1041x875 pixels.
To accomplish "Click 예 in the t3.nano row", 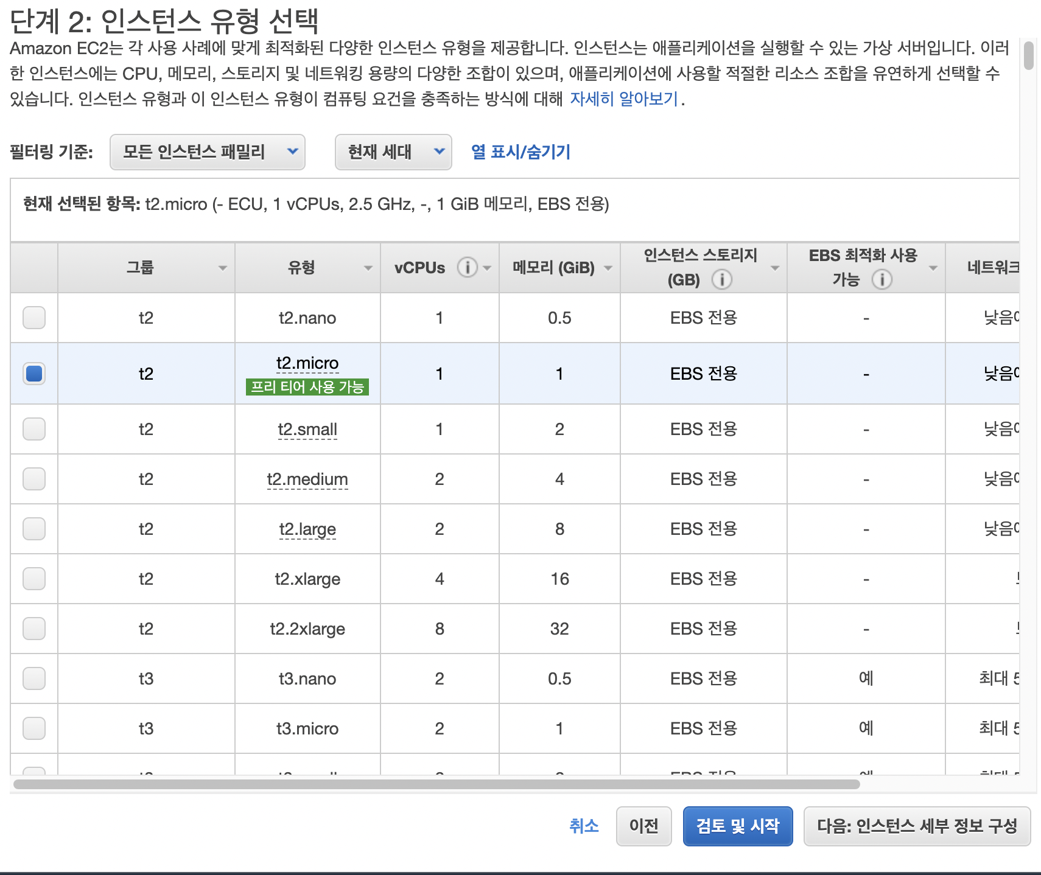I will [x=866, y=678].
